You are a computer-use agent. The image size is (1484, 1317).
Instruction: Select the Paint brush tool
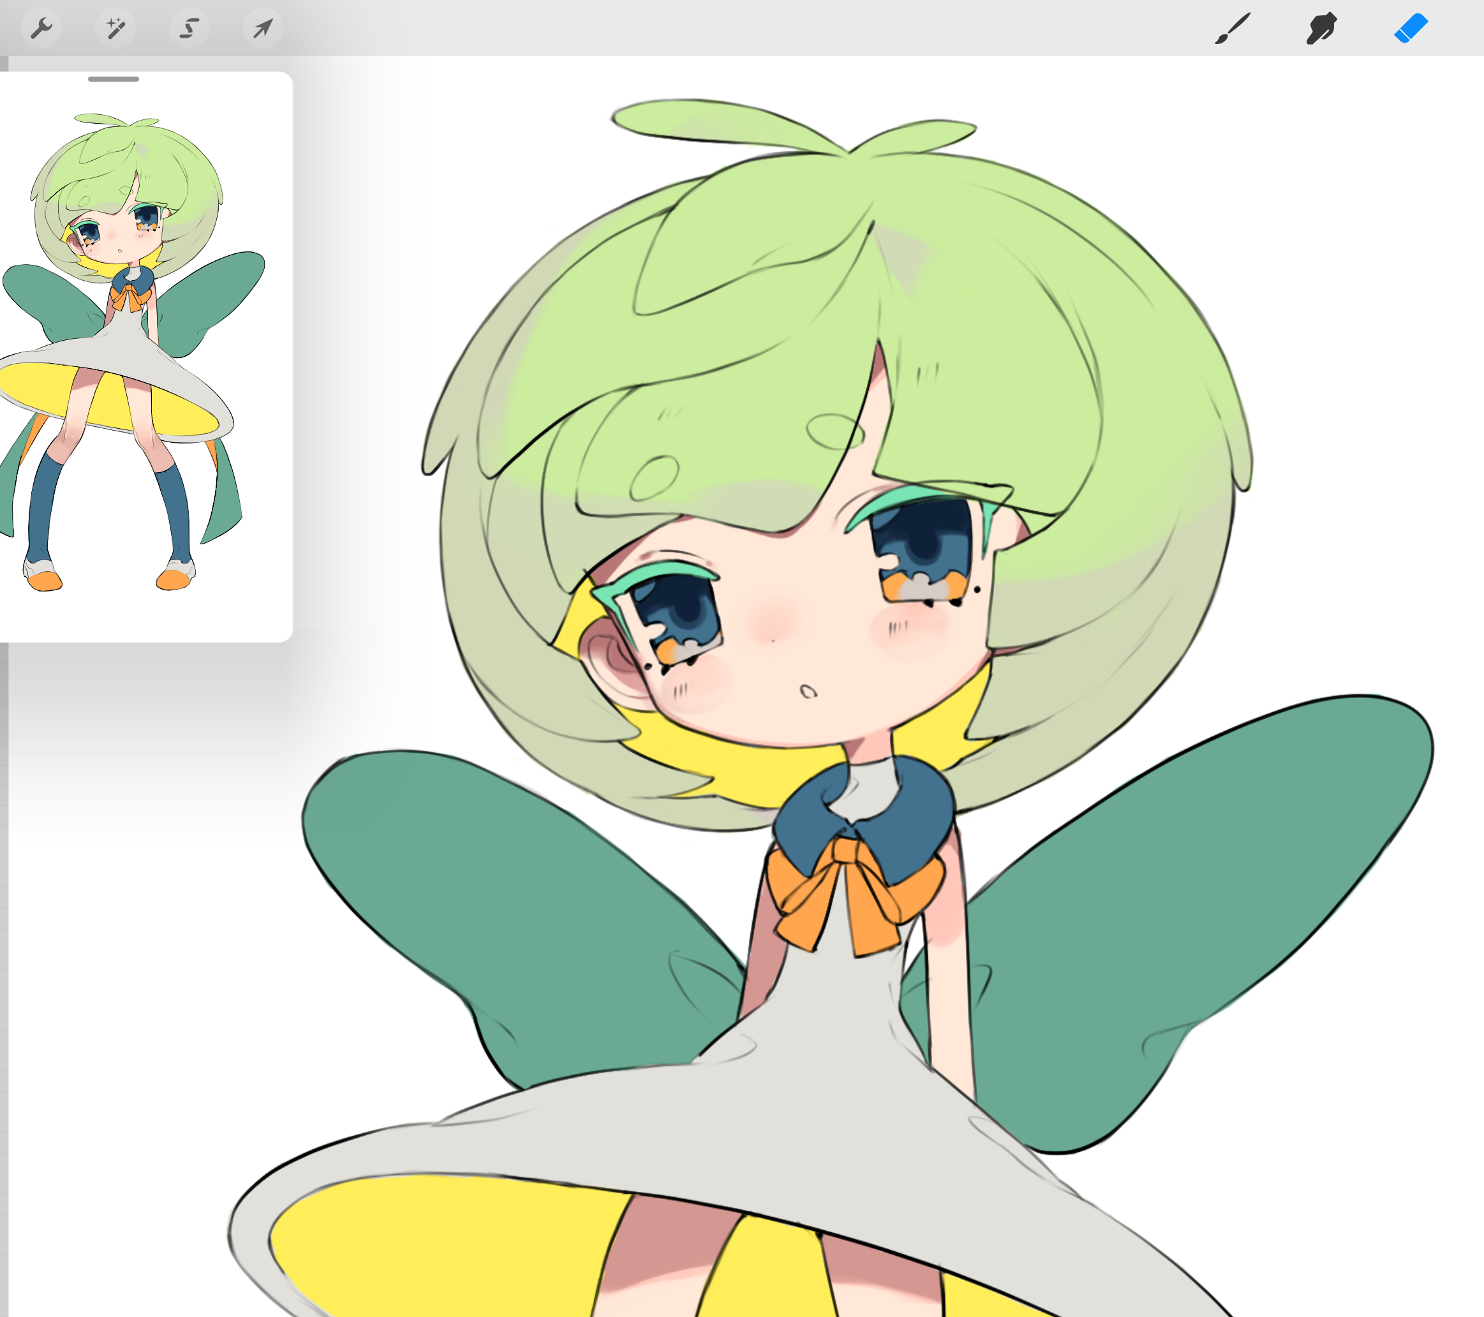coord(1232,28)
